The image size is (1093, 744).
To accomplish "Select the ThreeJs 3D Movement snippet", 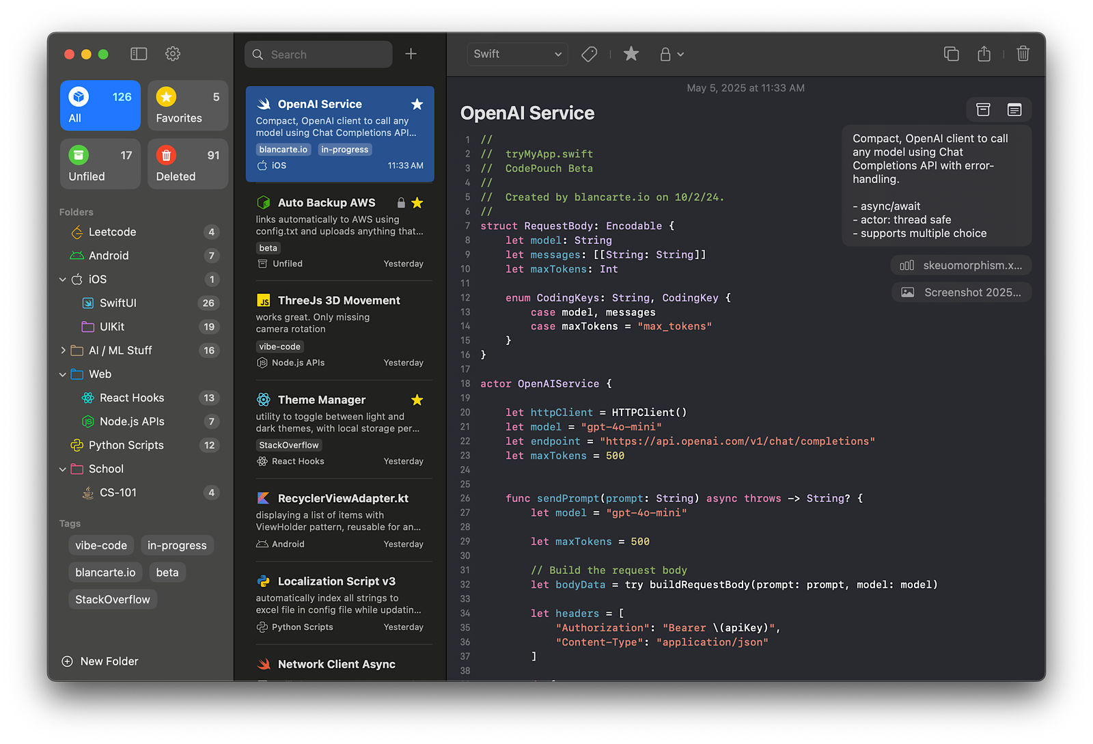I will click(x=340, y=331).
